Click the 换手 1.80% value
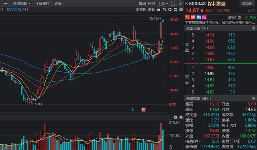 point(250,120)
